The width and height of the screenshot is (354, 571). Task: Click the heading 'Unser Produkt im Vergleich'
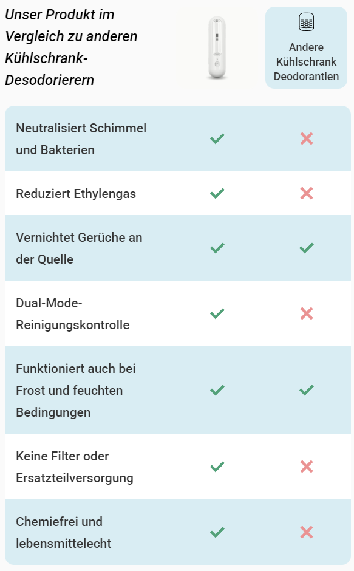pyautogui.click(x=72, y=47)
